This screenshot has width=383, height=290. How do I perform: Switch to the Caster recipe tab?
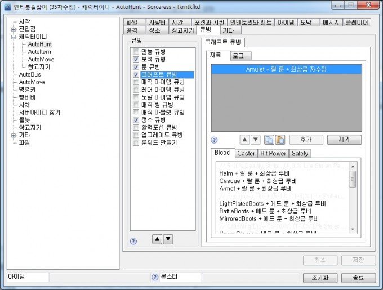(x=246, y=153)
